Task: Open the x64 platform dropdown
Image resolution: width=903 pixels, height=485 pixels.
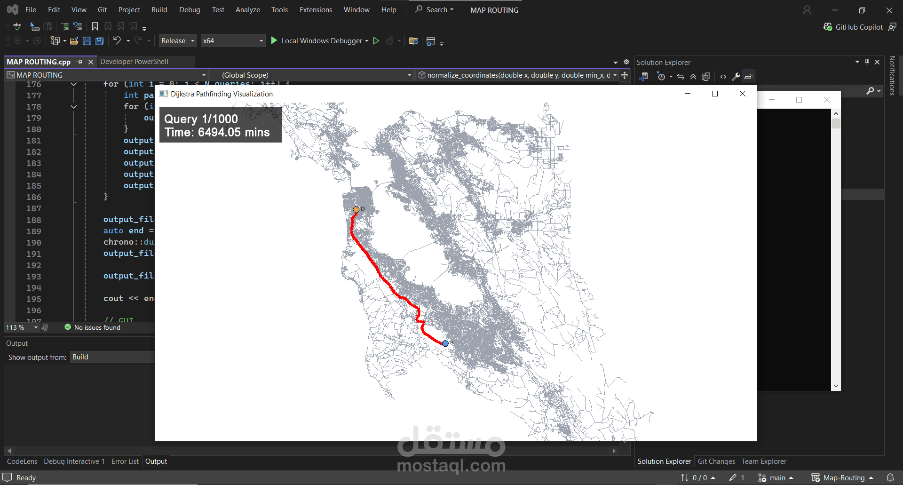Action: [x=233, y=41]
